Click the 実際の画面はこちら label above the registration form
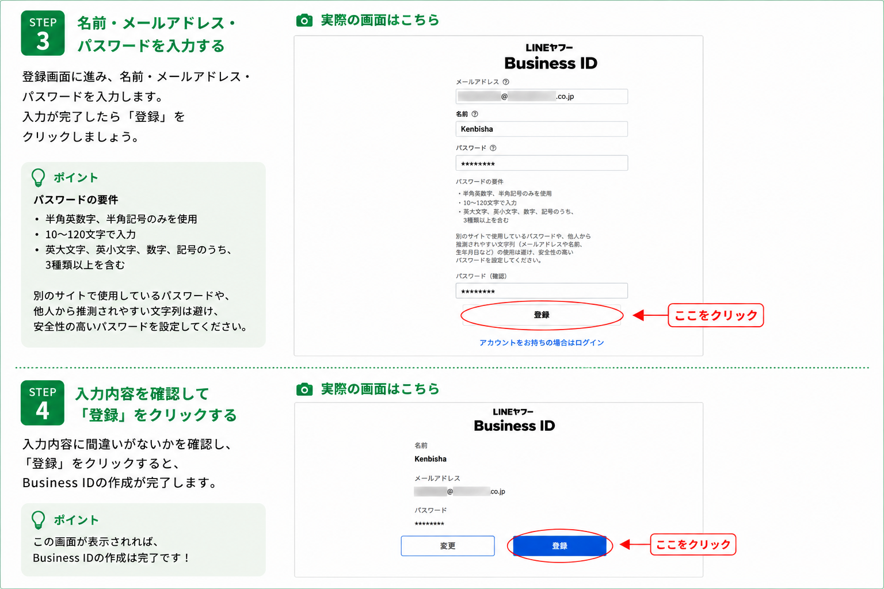The height and width of the screenshot is (589, 884). click(x=380, y=20)
